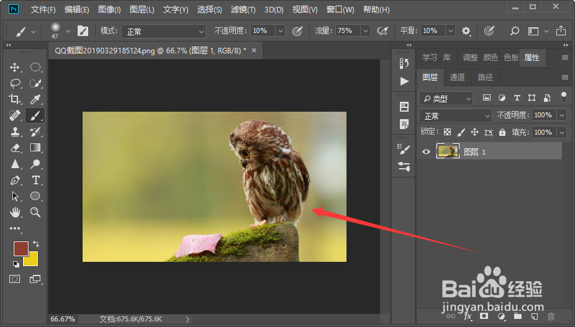The height and width of the screenshot is (327, 575).
Task: Select the Hand tool
Action: point(15,212)
